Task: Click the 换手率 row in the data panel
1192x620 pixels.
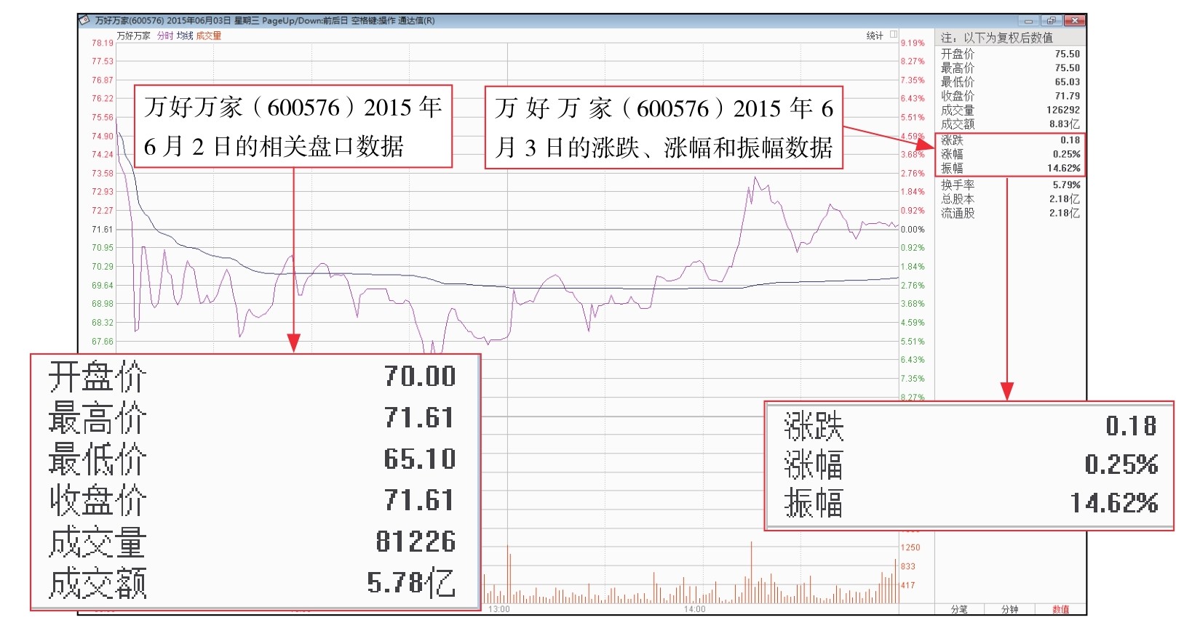Action: (x=1009, y=185)
